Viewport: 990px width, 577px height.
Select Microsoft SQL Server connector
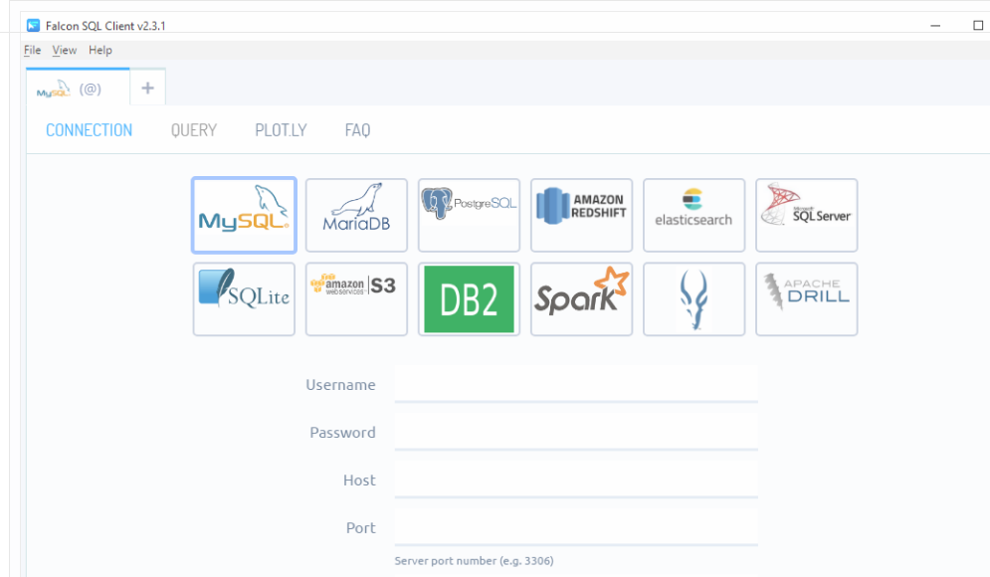pyautogui.click(x=806, y=215)
